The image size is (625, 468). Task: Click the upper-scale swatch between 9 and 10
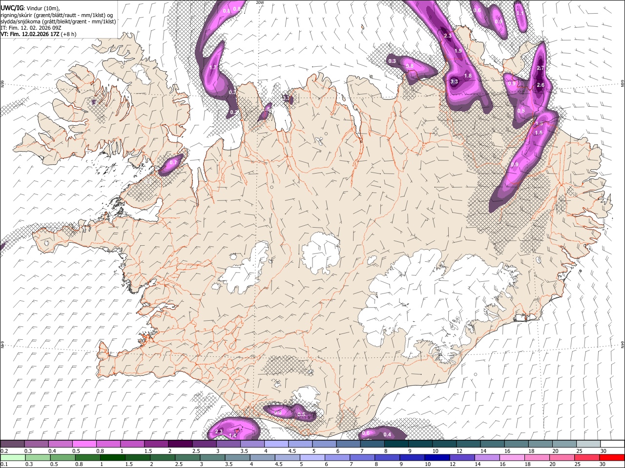(x=420, y=444)
